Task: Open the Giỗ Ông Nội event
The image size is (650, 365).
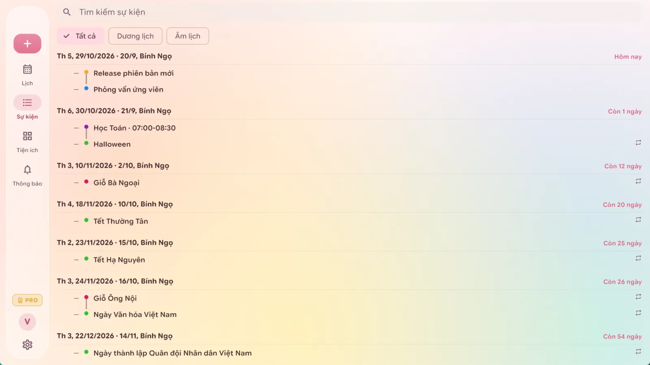Action: (x=115, y=298)
